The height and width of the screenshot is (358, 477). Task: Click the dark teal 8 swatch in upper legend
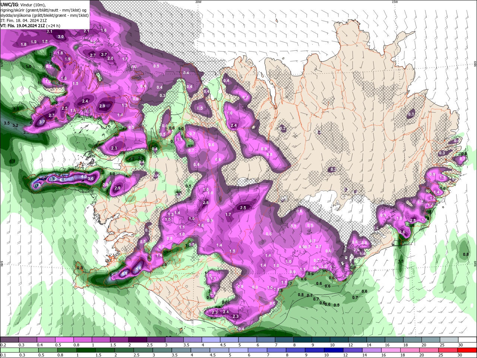point(303,339)
